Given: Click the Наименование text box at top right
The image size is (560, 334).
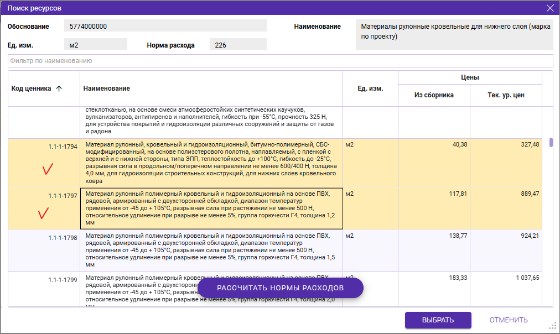Looking at the screenshot, I should [x=454, y=35].
